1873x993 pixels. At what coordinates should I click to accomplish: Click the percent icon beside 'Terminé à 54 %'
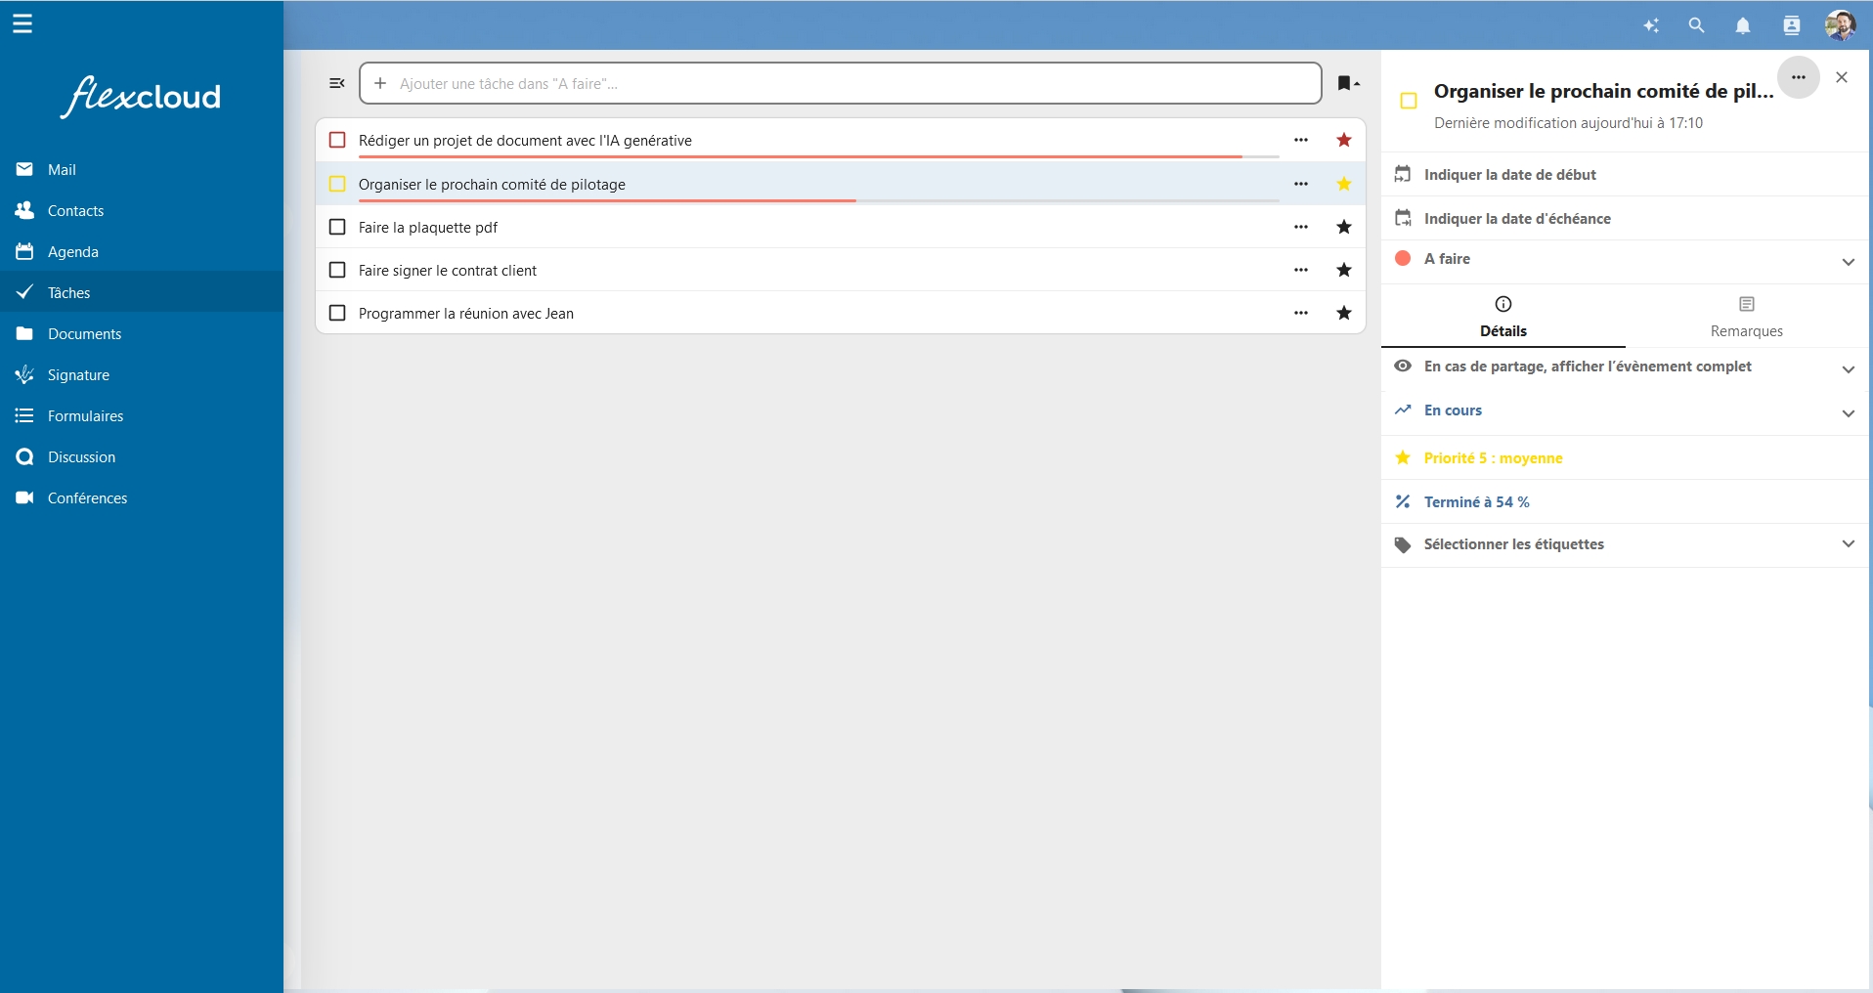click(1403, 501)
